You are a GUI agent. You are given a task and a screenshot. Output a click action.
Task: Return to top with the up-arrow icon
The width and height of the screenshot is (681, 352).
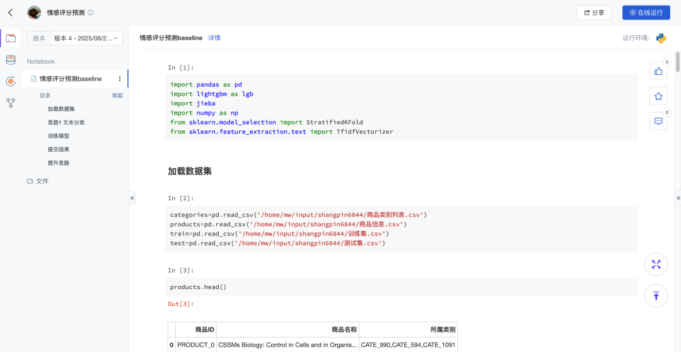point(656,296)
